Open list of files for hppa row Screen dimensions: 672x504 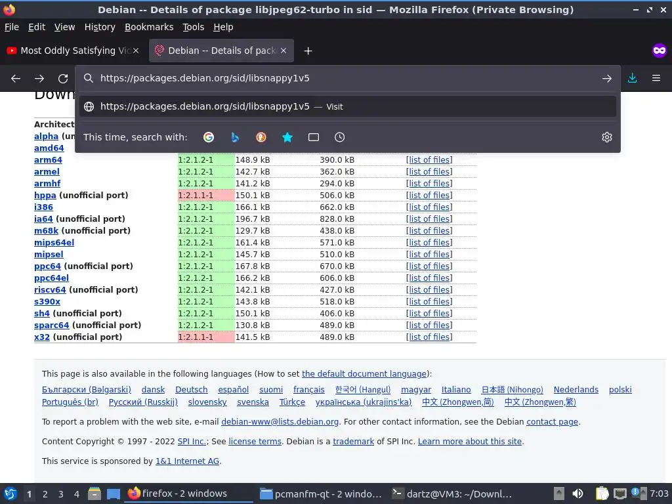[429, 196]
